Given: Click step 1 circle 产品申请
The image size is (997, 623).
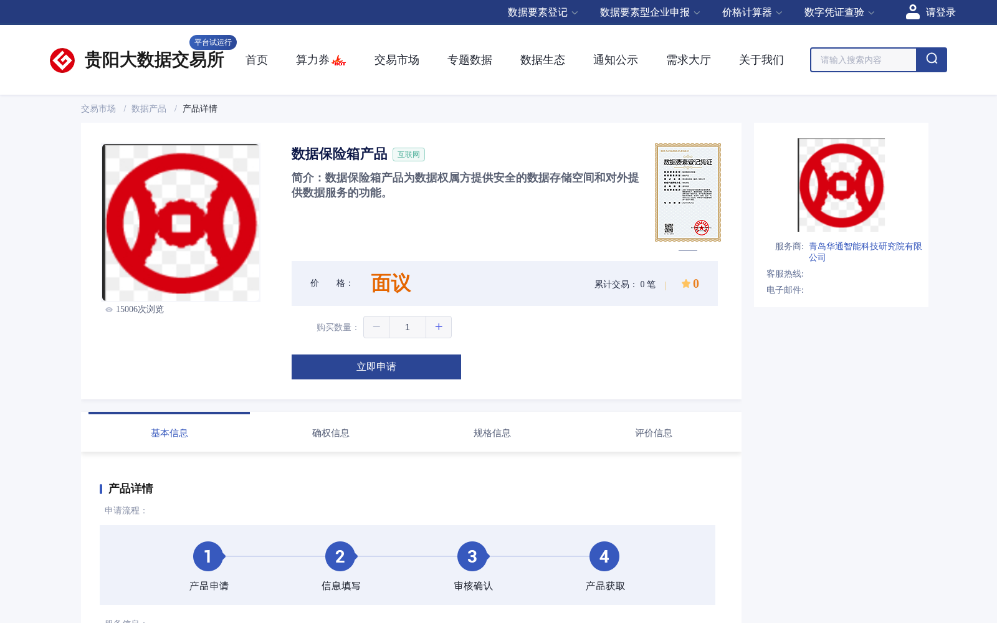Looking at the screenshot, I should [x=208, y=556].
